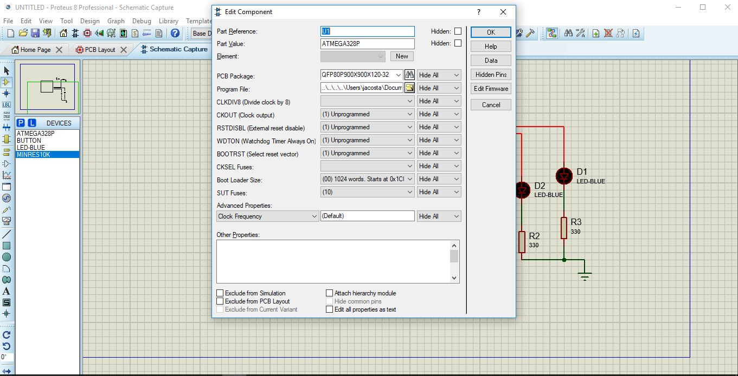The image size is (738, 376).
Task: Select the 2D Graphics Line tool
Action: point(7,234)
